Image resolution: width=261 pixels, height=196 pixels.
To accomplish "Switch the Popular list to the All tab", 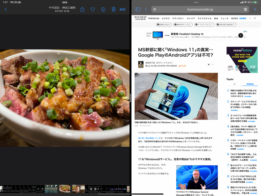I will tap(234, 84).
